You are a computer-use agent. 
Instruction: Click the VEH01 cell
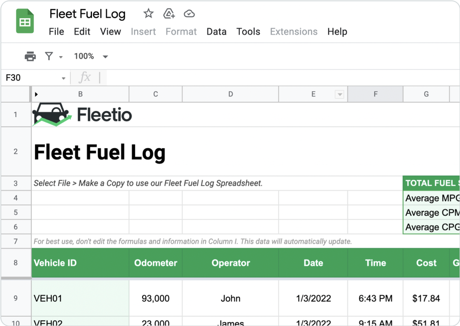point(80,298)
